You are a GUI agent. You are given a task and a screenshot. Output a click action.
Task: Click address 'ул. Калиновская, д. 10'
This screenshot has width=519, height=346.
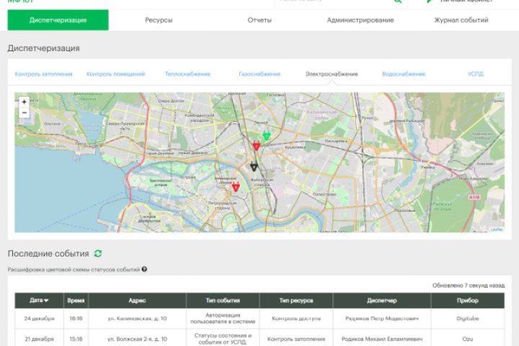pyautogui.click(x=137, y=319)
